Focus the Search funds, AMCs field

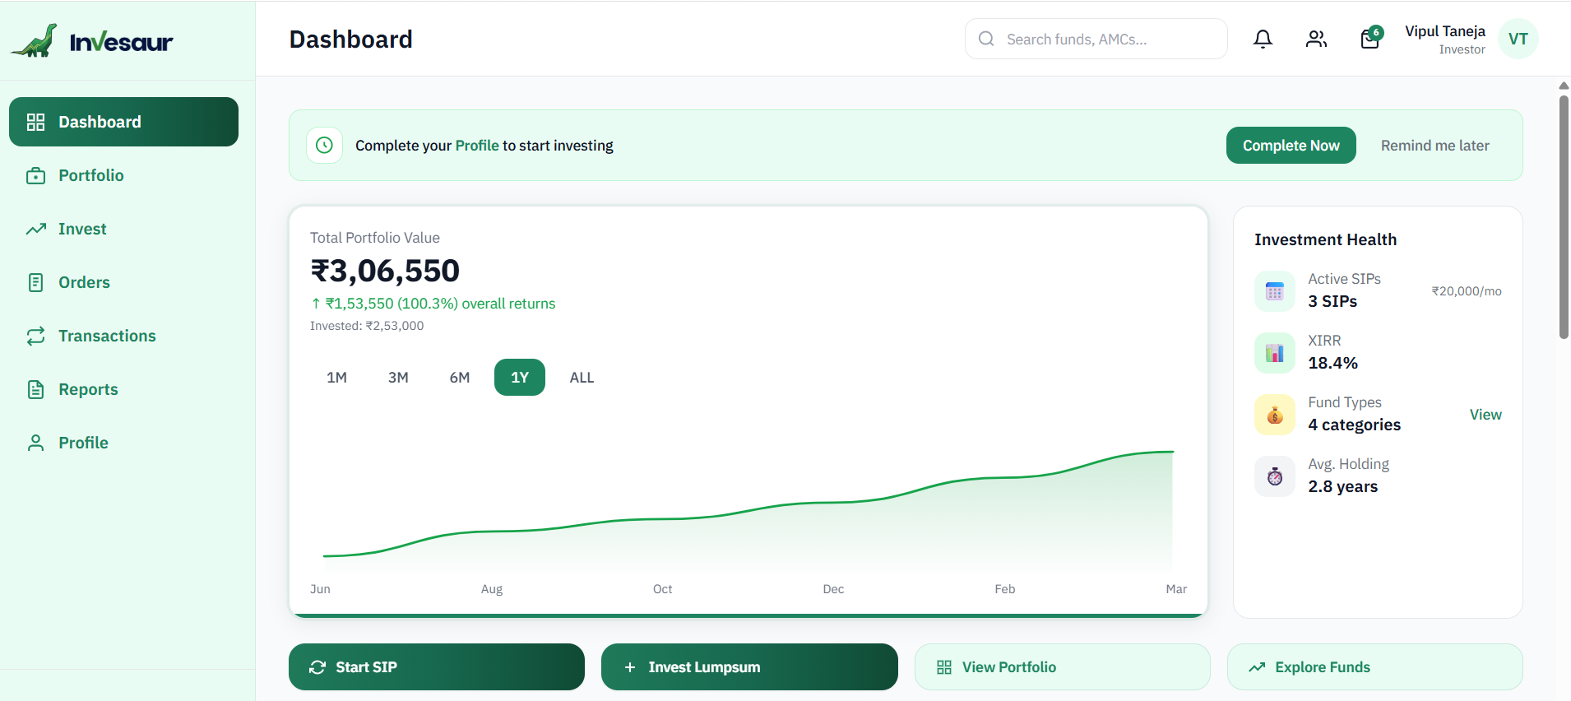[x=1096, y=39]
